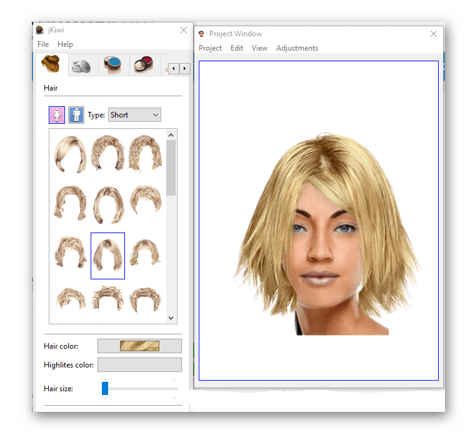This screenshot has width=465, height=435.
Task: Choose the wavy curly hairstyle in row one right
Action: coord(145,153)
